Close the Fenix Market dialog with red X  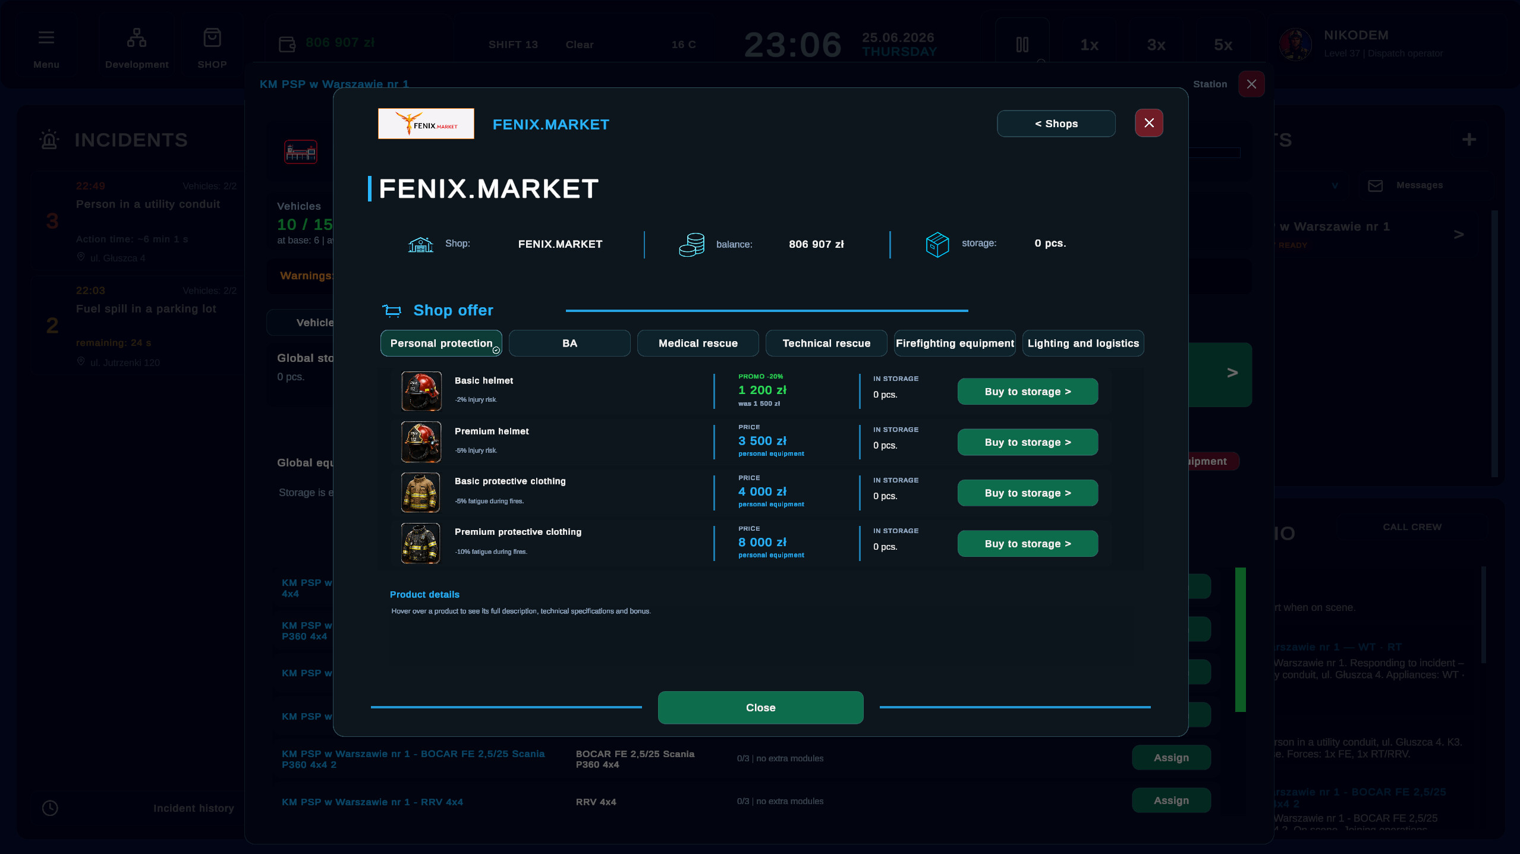click(1148, 123)
